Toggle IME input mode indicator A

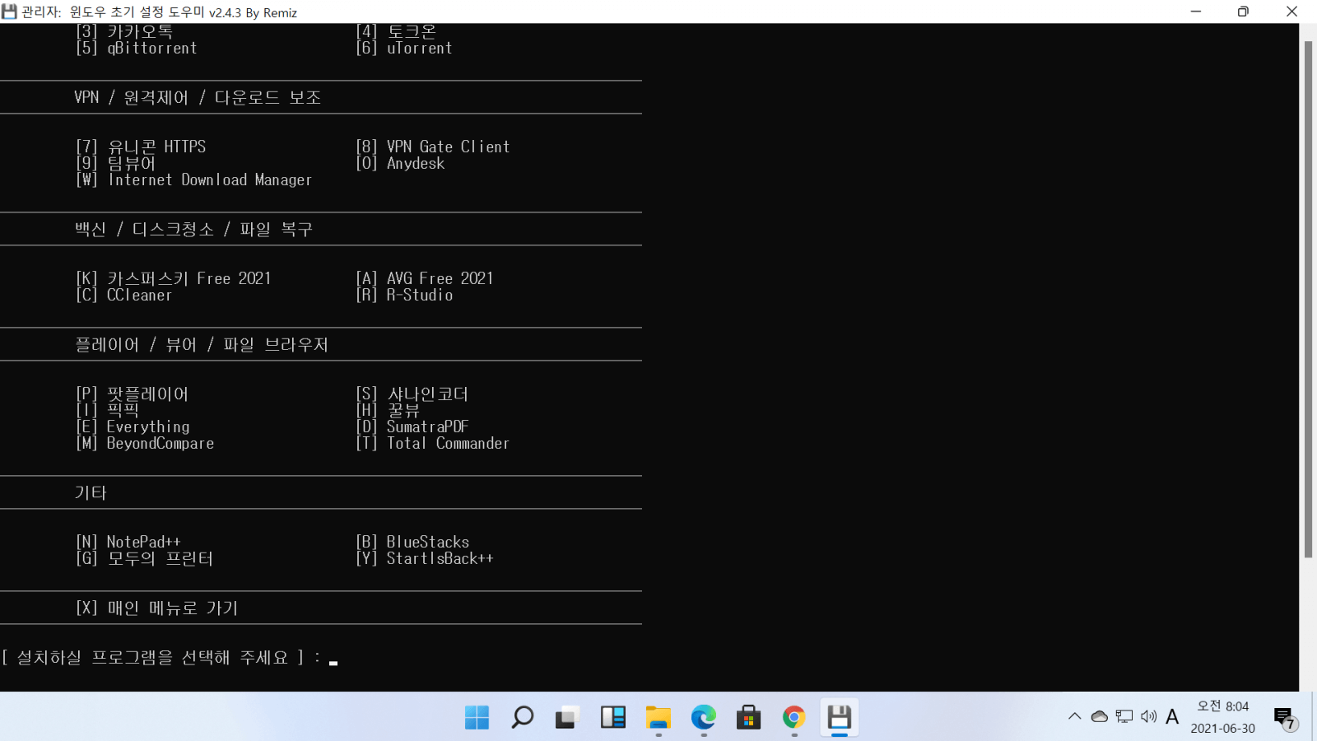1172,716
